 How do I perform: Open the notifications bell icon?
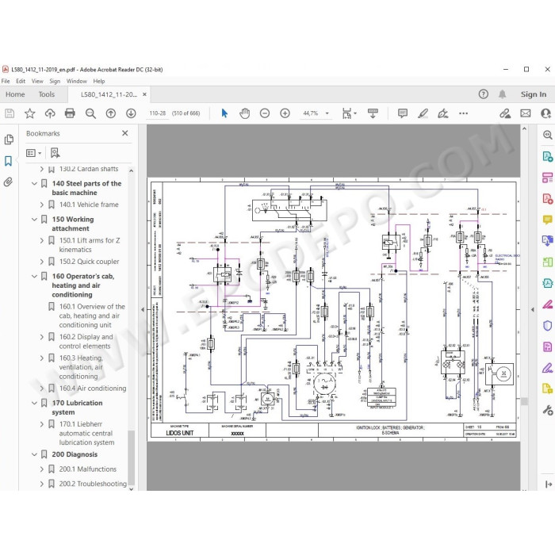(502, 94)
